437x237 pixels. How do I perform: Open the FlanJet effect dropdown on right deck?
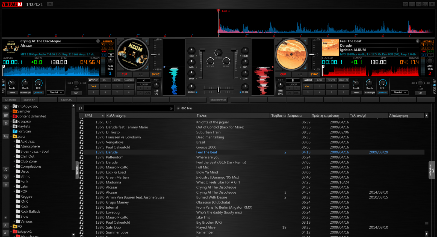(400, 93)
